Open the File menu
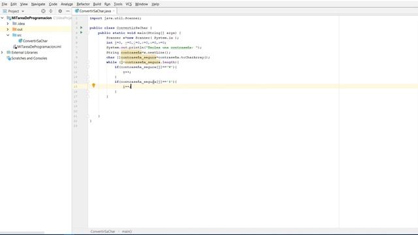The image size is (418, 235). (5, 5)
